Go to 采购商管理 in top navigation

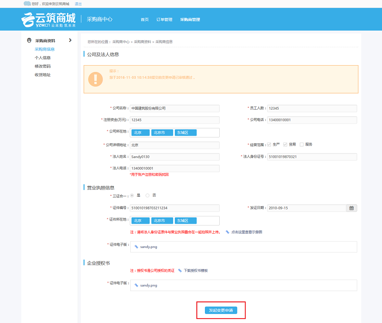coord(190,20)
